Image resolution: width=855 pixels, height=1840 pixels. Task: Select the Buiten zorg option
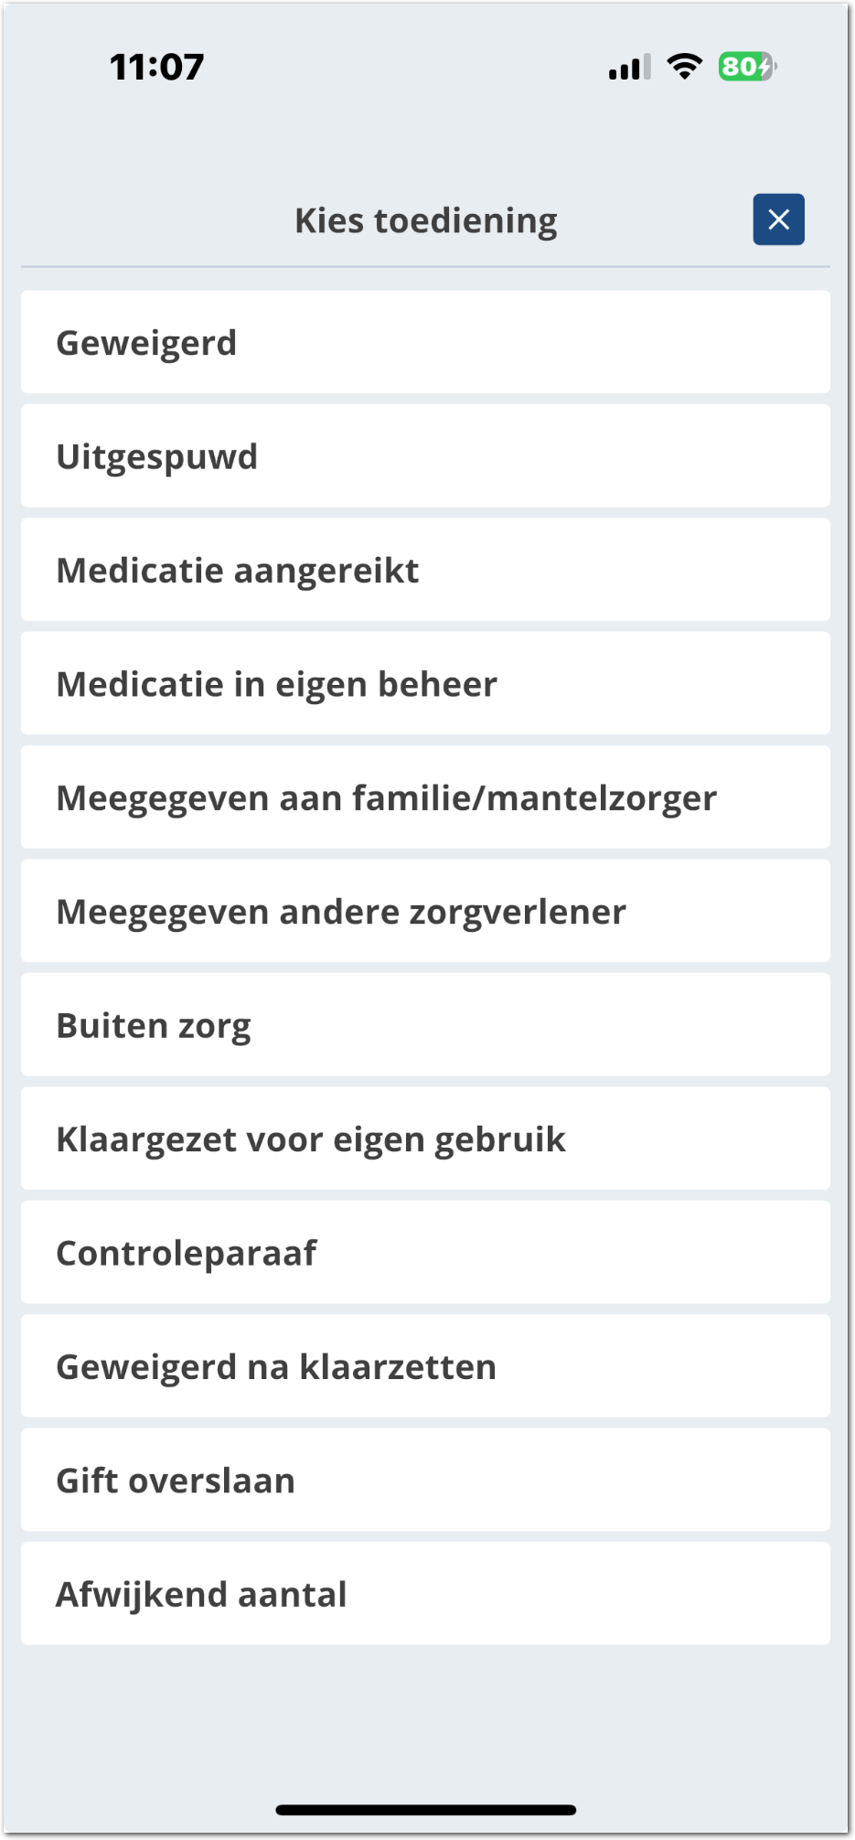click(425, 1025)
